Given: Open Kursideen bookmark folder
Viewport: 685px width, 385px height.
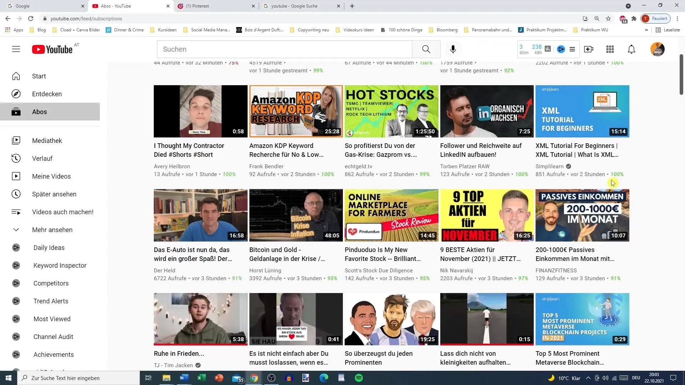Looking at the screenshot, I should (x=163, y=30).
